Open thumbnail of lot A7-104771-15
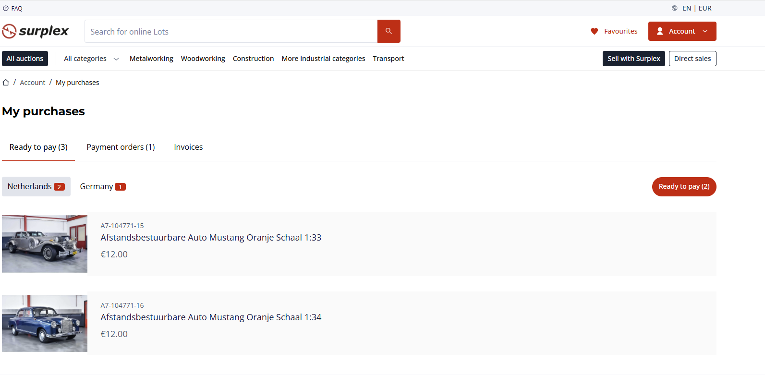Screen dimensions: 765x375 point(45,244)
